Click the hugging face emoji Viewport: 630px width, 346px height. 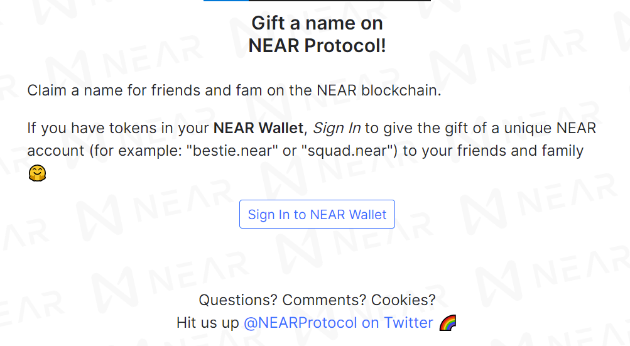coord(37,173)
